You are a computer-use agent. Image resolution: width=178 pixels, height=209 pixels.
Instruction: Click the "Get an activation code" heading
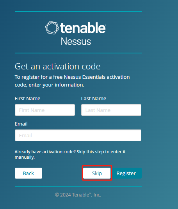point(57,66)
